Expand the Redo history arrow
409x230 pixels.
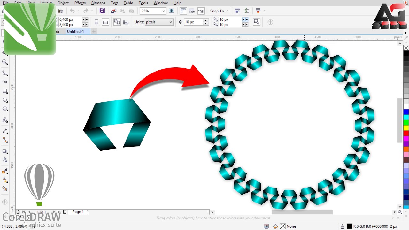[92, 11]
